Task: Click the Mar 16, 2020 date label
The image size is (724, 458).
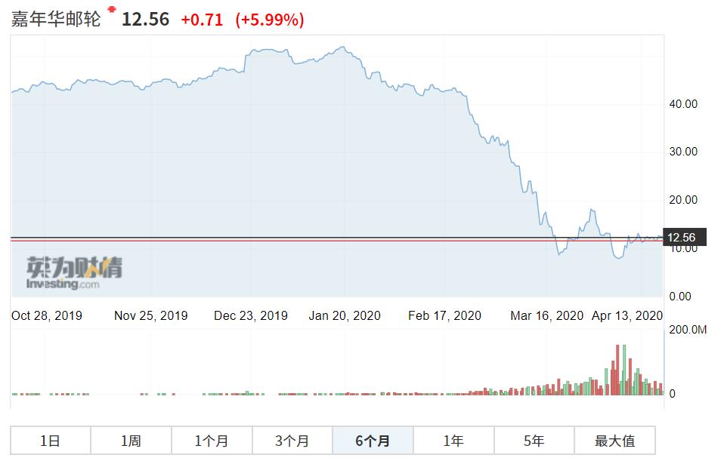Action: pyautogui.click(x=546, y=315)
